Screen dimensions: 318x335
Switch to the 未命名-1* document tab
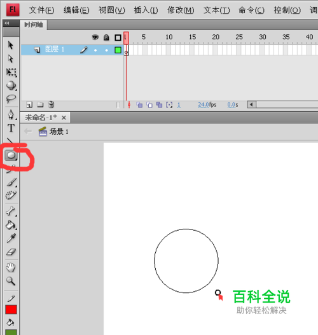click(41, 118)
